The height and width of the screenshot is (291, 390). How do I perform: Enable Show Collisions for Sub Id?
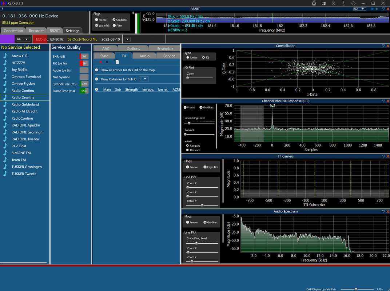(x=96, y=79)
